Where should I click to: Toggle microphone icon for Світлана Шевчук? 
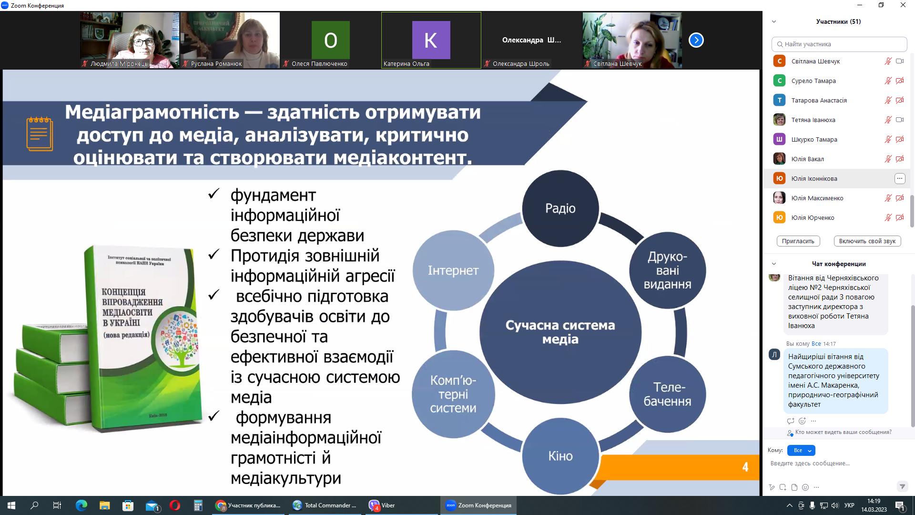[888, 61]
